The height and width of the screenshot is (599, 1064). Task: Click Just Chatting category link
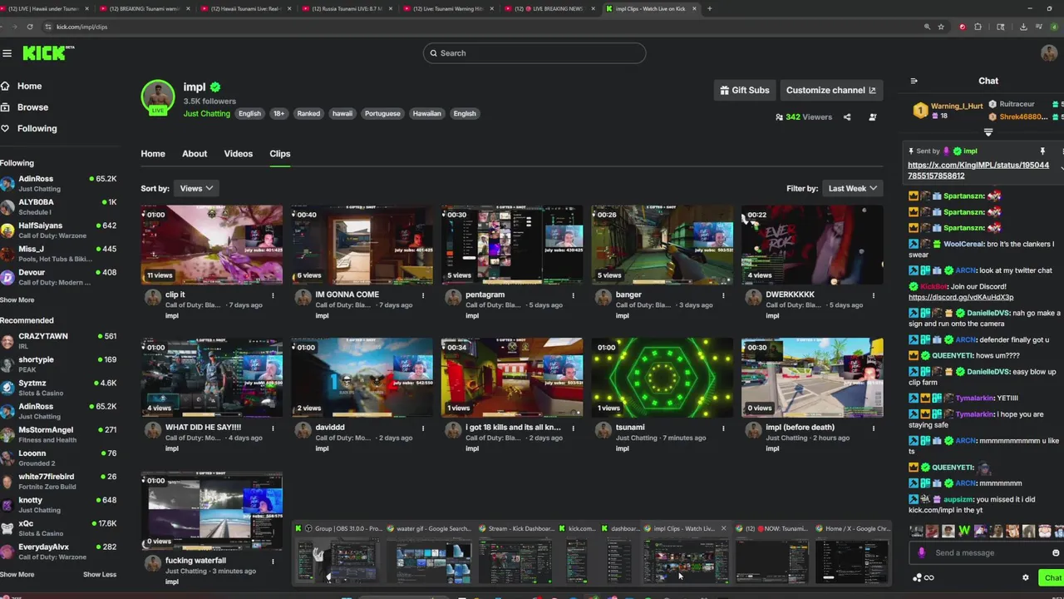[x=207, y=114]
